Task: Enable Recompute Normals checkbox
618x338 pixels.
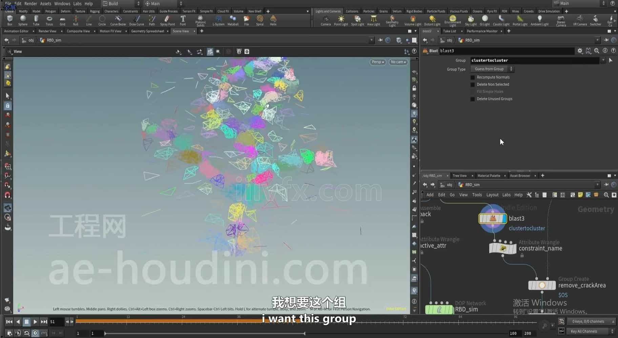Action: pyautogui.click(x=473, y=77)
